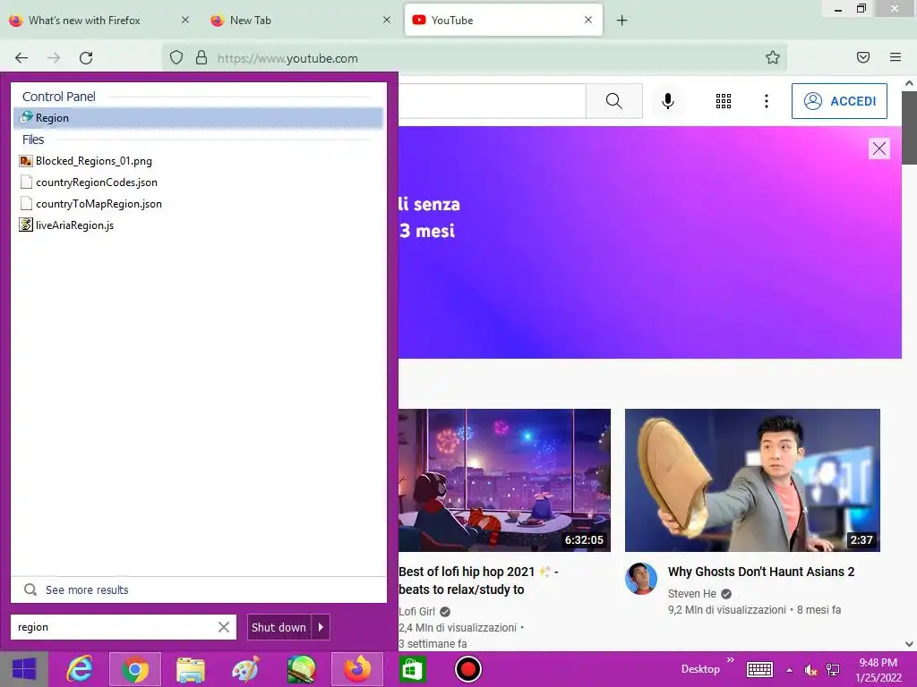The image size is (917, 687).
Task: Open the clock showing 9:48 PM
Action: tap(878, 669)
